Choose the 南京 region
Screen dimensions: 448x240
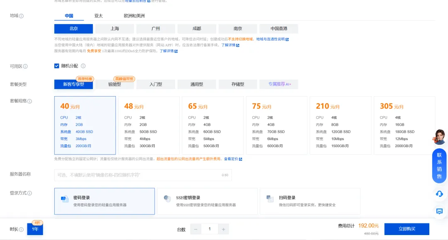238,29
